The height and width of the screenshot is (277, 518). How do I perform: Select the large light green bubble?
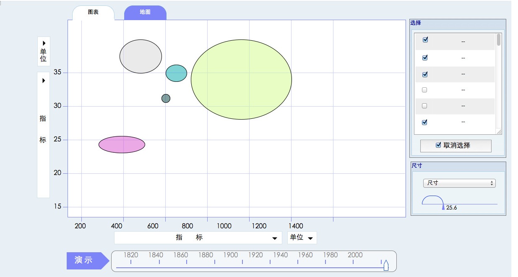[241, 79]
